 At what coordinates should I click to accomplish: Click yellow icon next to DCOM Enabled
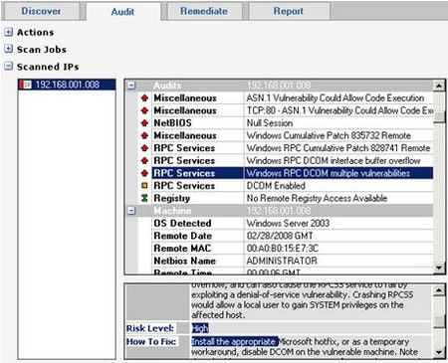click(144, 186)
